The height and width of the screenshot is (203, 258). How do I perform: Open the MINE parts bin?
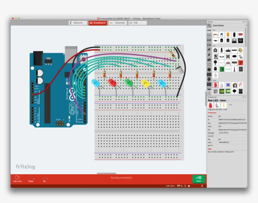[209, 35]
